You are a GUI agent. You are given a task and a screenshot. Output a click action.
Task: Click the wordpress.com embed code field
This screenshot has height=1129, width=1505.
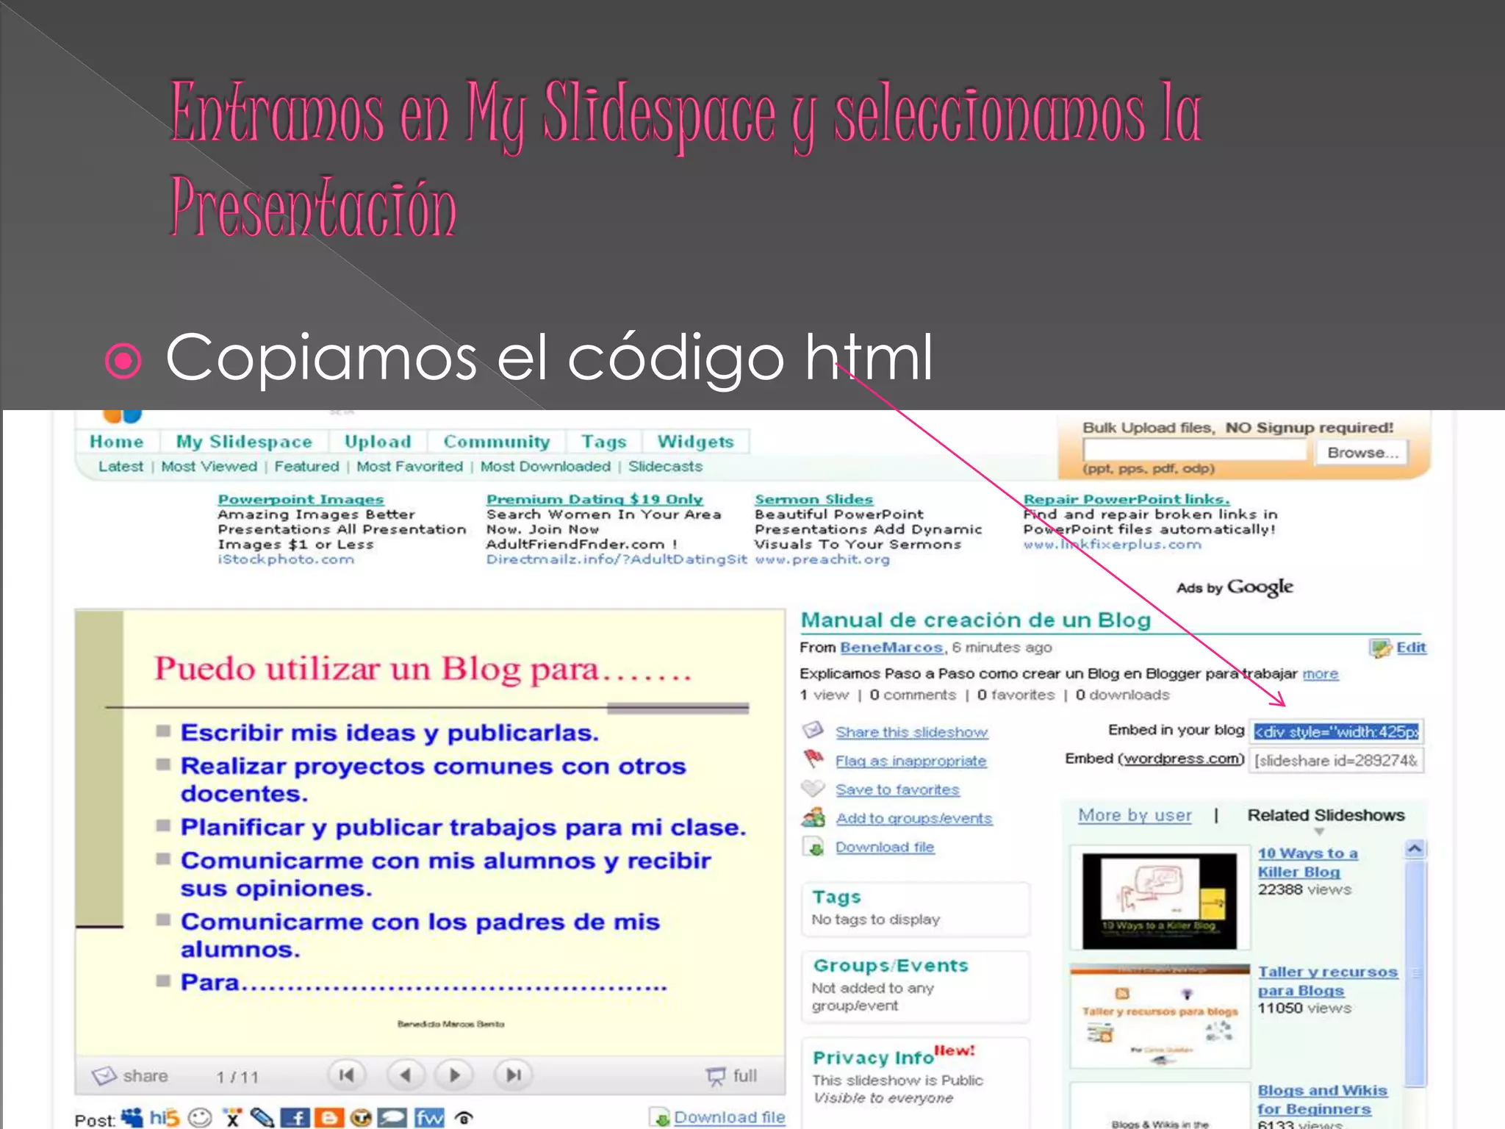pyautogui.click(x=1337, y=760)
